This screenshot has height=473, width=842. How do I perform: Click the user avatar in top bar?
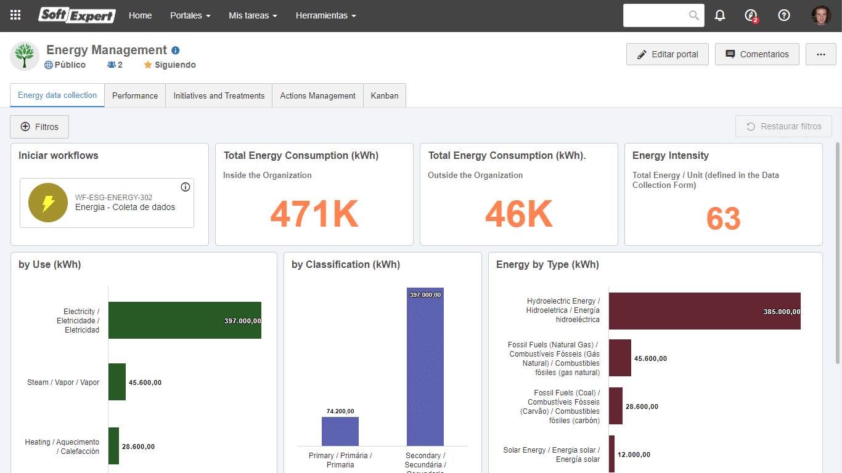tap(821, 15)
